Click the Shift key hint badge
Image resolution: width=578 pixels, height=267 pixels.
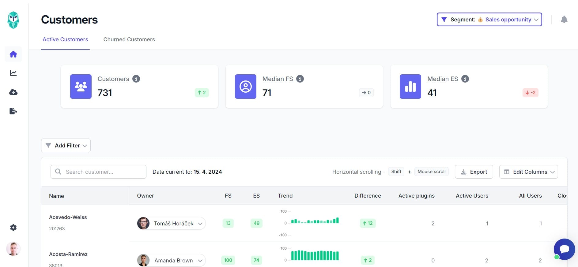pyautogui.click(x=396, y=172)
